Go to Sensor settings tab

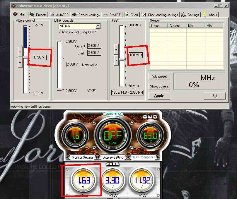[x=86, y=15]
